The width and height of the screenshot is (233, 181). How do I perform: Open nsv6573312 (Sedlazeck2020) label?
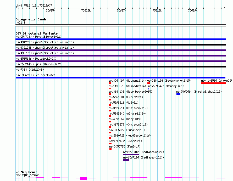pyautogui.click(x=143, y=152)
